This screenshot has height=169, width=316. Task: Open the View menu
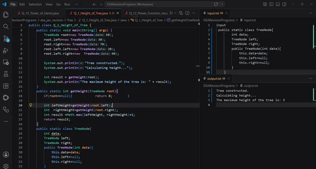click(x=49, y=4)
